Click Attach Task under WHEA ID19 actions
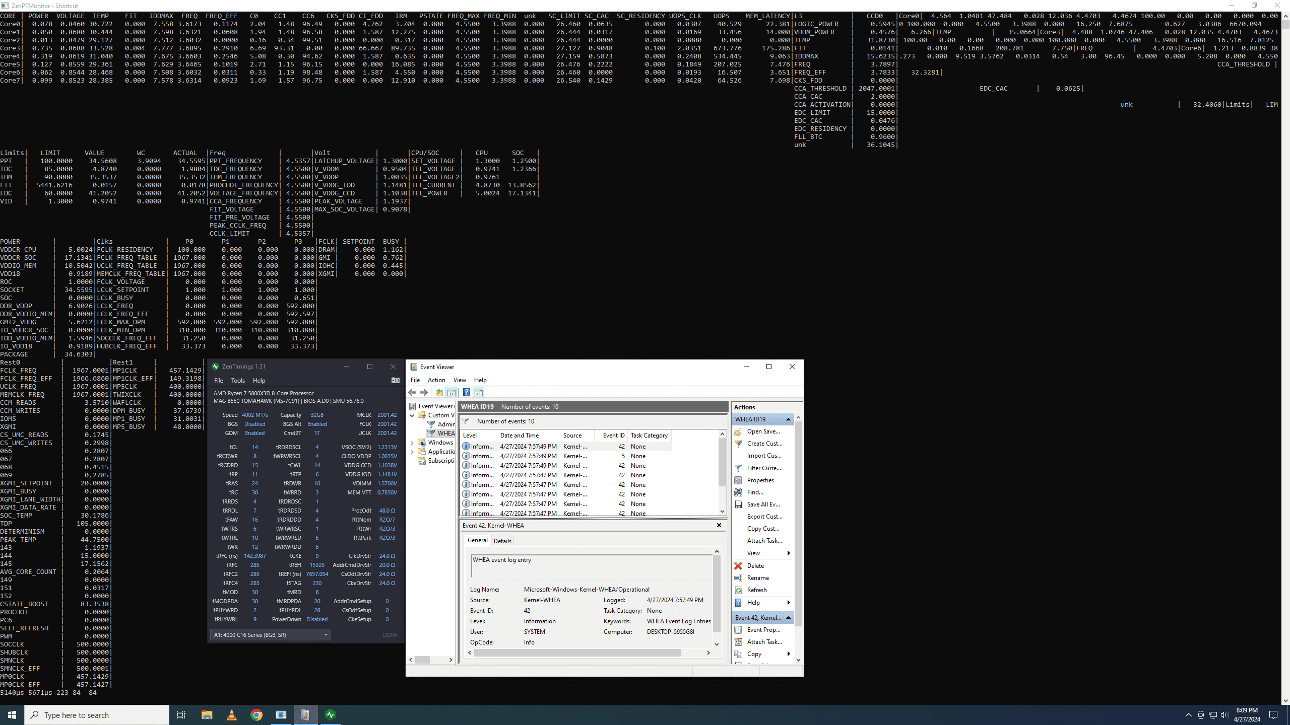 pyautogui.click(x=765, y=541)
